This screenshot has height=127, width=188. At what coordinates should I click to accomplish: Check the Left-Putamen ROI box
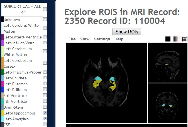click(45, 84)
